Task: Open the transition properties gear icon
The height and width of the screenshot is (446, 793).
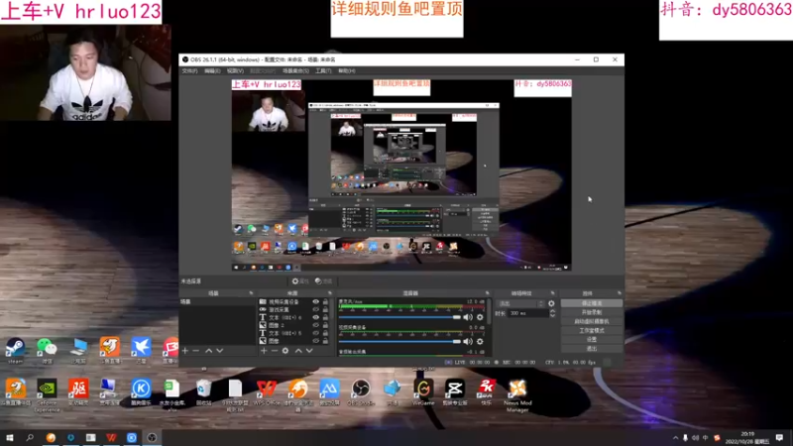Action: pyautogui.click(x=551, y=303)
